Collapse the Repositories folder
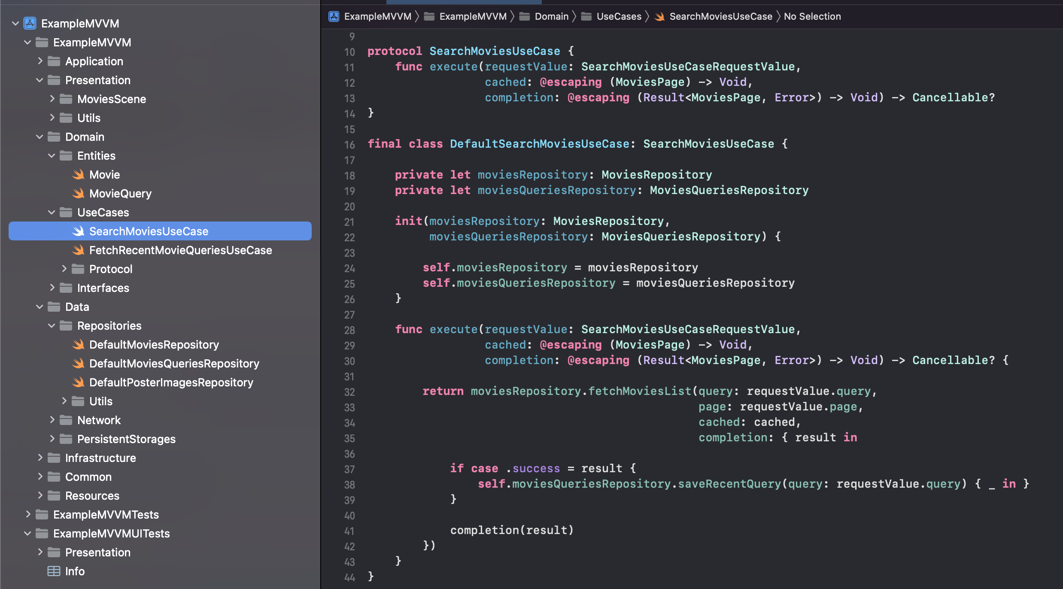Image resolution: width=1063 pixels, height=589 pixels. pos(52,325)
